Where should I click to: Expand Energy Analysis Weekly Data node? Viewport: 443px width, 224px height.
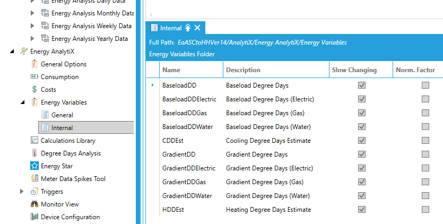[32, 26]
